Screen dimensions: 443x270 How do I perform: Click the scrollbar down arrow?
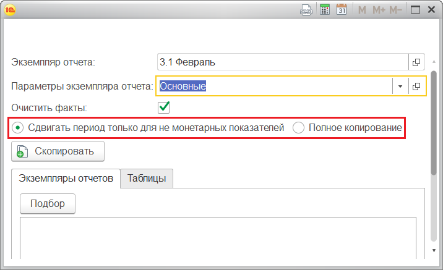click(x=434, y=250)
